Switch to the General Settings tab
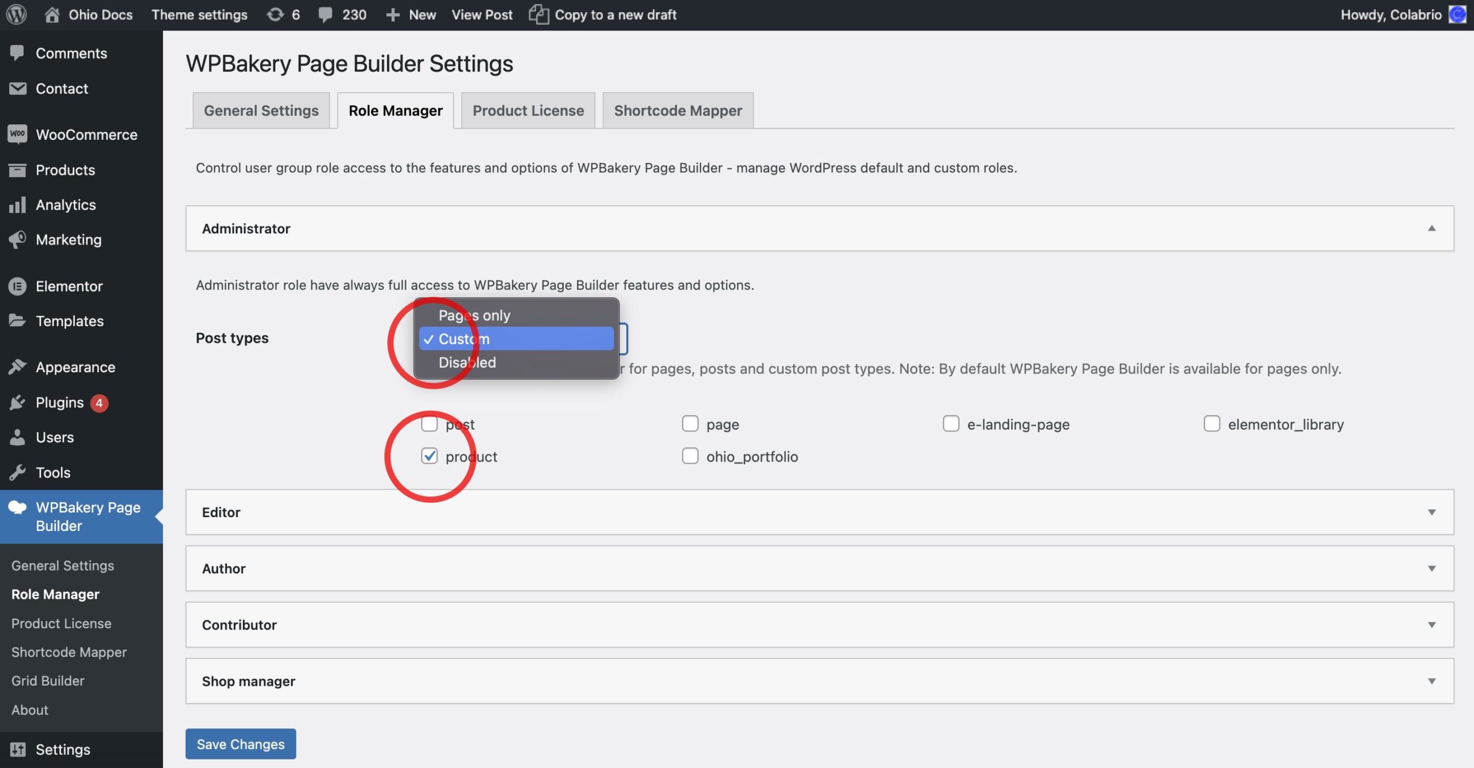This screenshot has width=1474, height=768. point(261,110)
